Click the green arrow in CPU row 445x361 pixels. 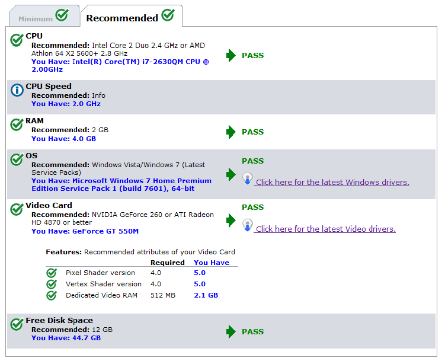coord(231,55)
